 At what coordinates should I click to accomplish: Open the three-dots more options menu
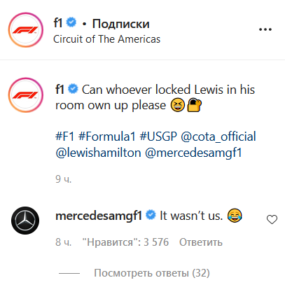click(265, 29)
